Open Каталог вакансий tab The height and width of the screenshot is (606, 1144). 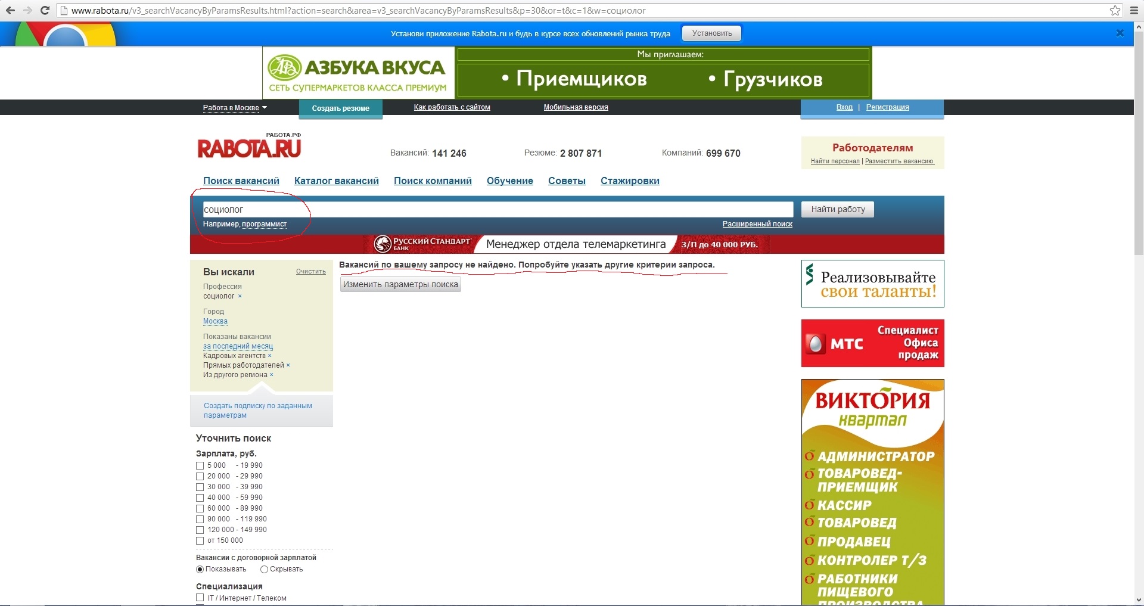(x=337, y=181)
